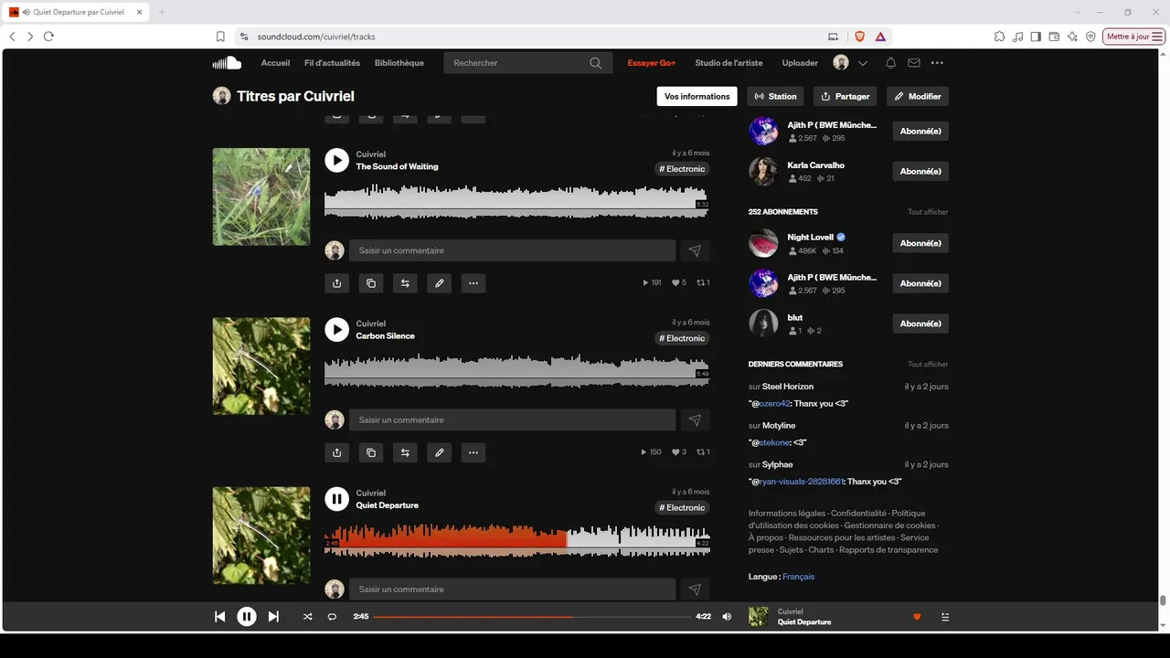Click the Carbon Silence comment field

coord(512,419)
